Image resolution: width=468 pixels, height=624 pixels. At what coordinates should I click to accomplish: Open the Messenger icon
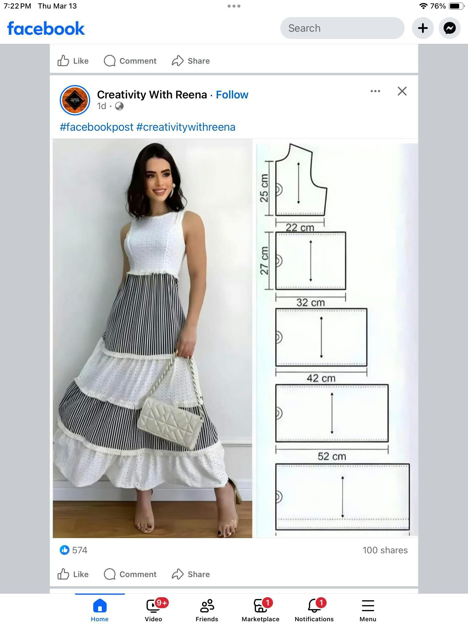(449, 28)
